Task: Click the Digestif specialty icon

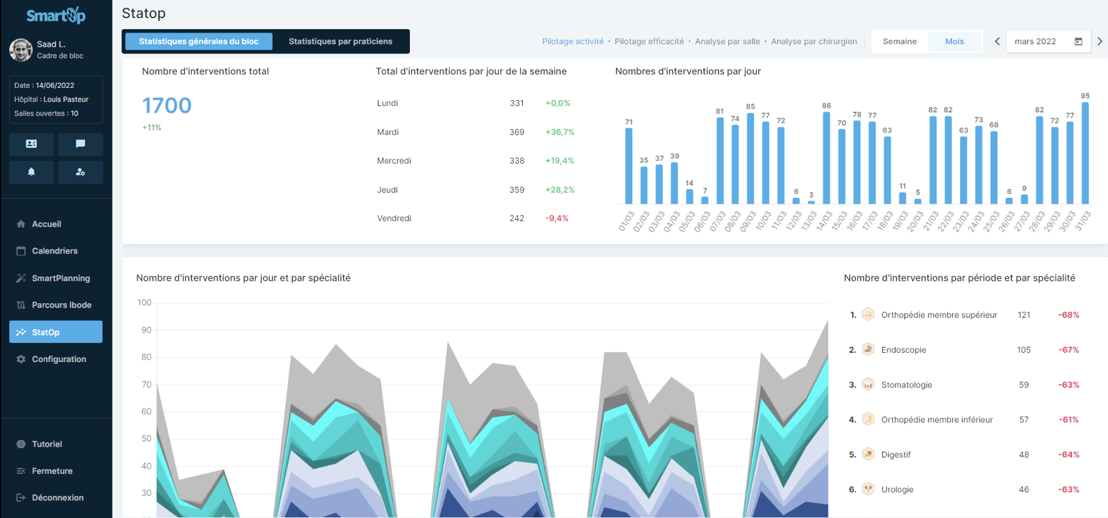Action: (868, 454)
